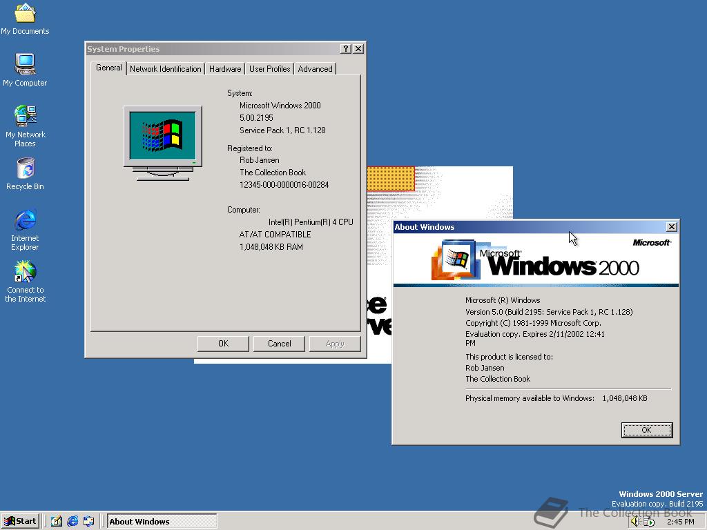707x530 pixels.
Task: Open the Network Identification tab
Action: tap(166, 69)
